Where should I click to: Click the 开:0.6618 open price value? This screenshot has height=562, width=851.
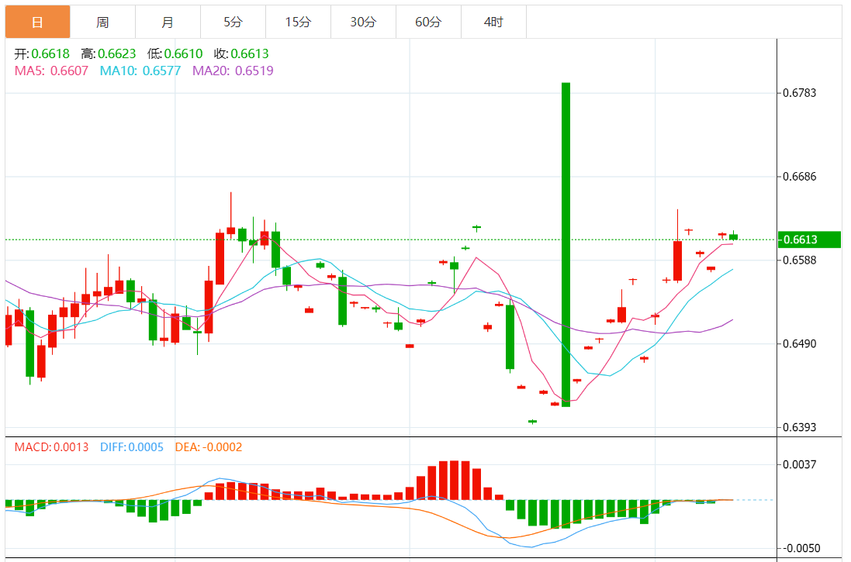[x=42, y=53]
